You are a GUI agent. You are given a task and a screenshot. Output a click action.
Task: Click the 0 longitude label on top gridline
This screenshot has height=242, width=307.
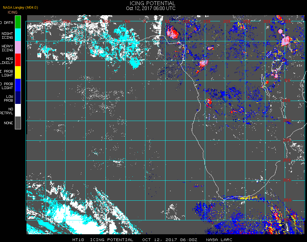click(x=144, y=21)
